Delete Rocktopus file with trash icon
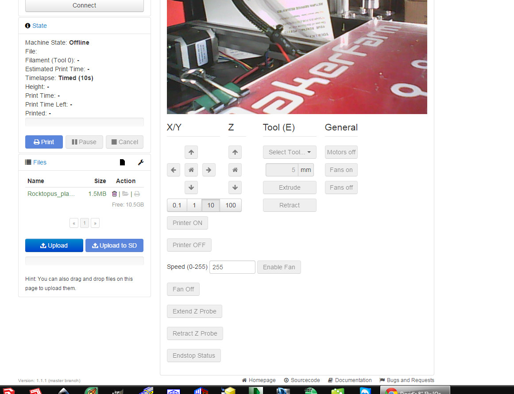This screenshot has width=514, height=394. point(114,194)
